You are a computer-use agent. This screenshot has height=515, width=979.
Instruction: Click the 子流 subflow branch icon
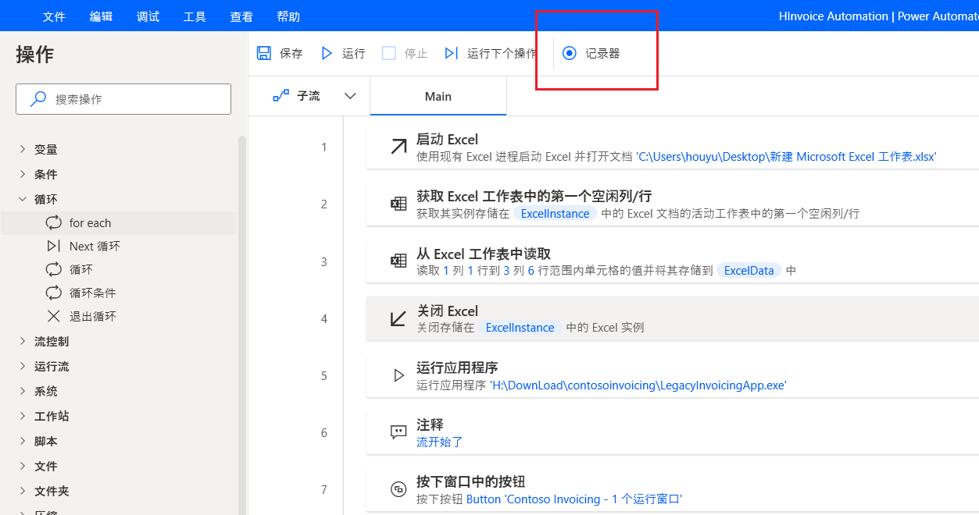(280, 95)
